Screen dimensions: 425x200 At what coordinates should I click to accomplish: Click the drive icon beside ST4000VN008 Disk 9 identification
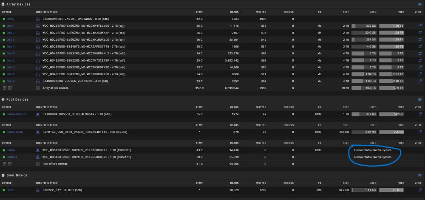pyautogui.click(x=38, y=81)
